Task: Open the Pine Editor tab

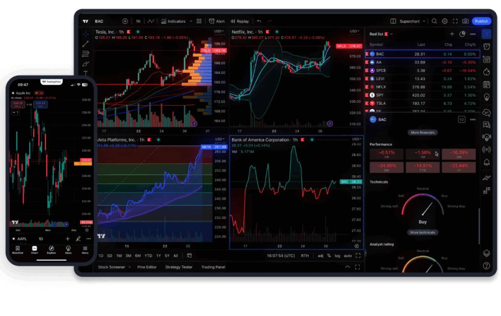Action: [x=147, y=267]
